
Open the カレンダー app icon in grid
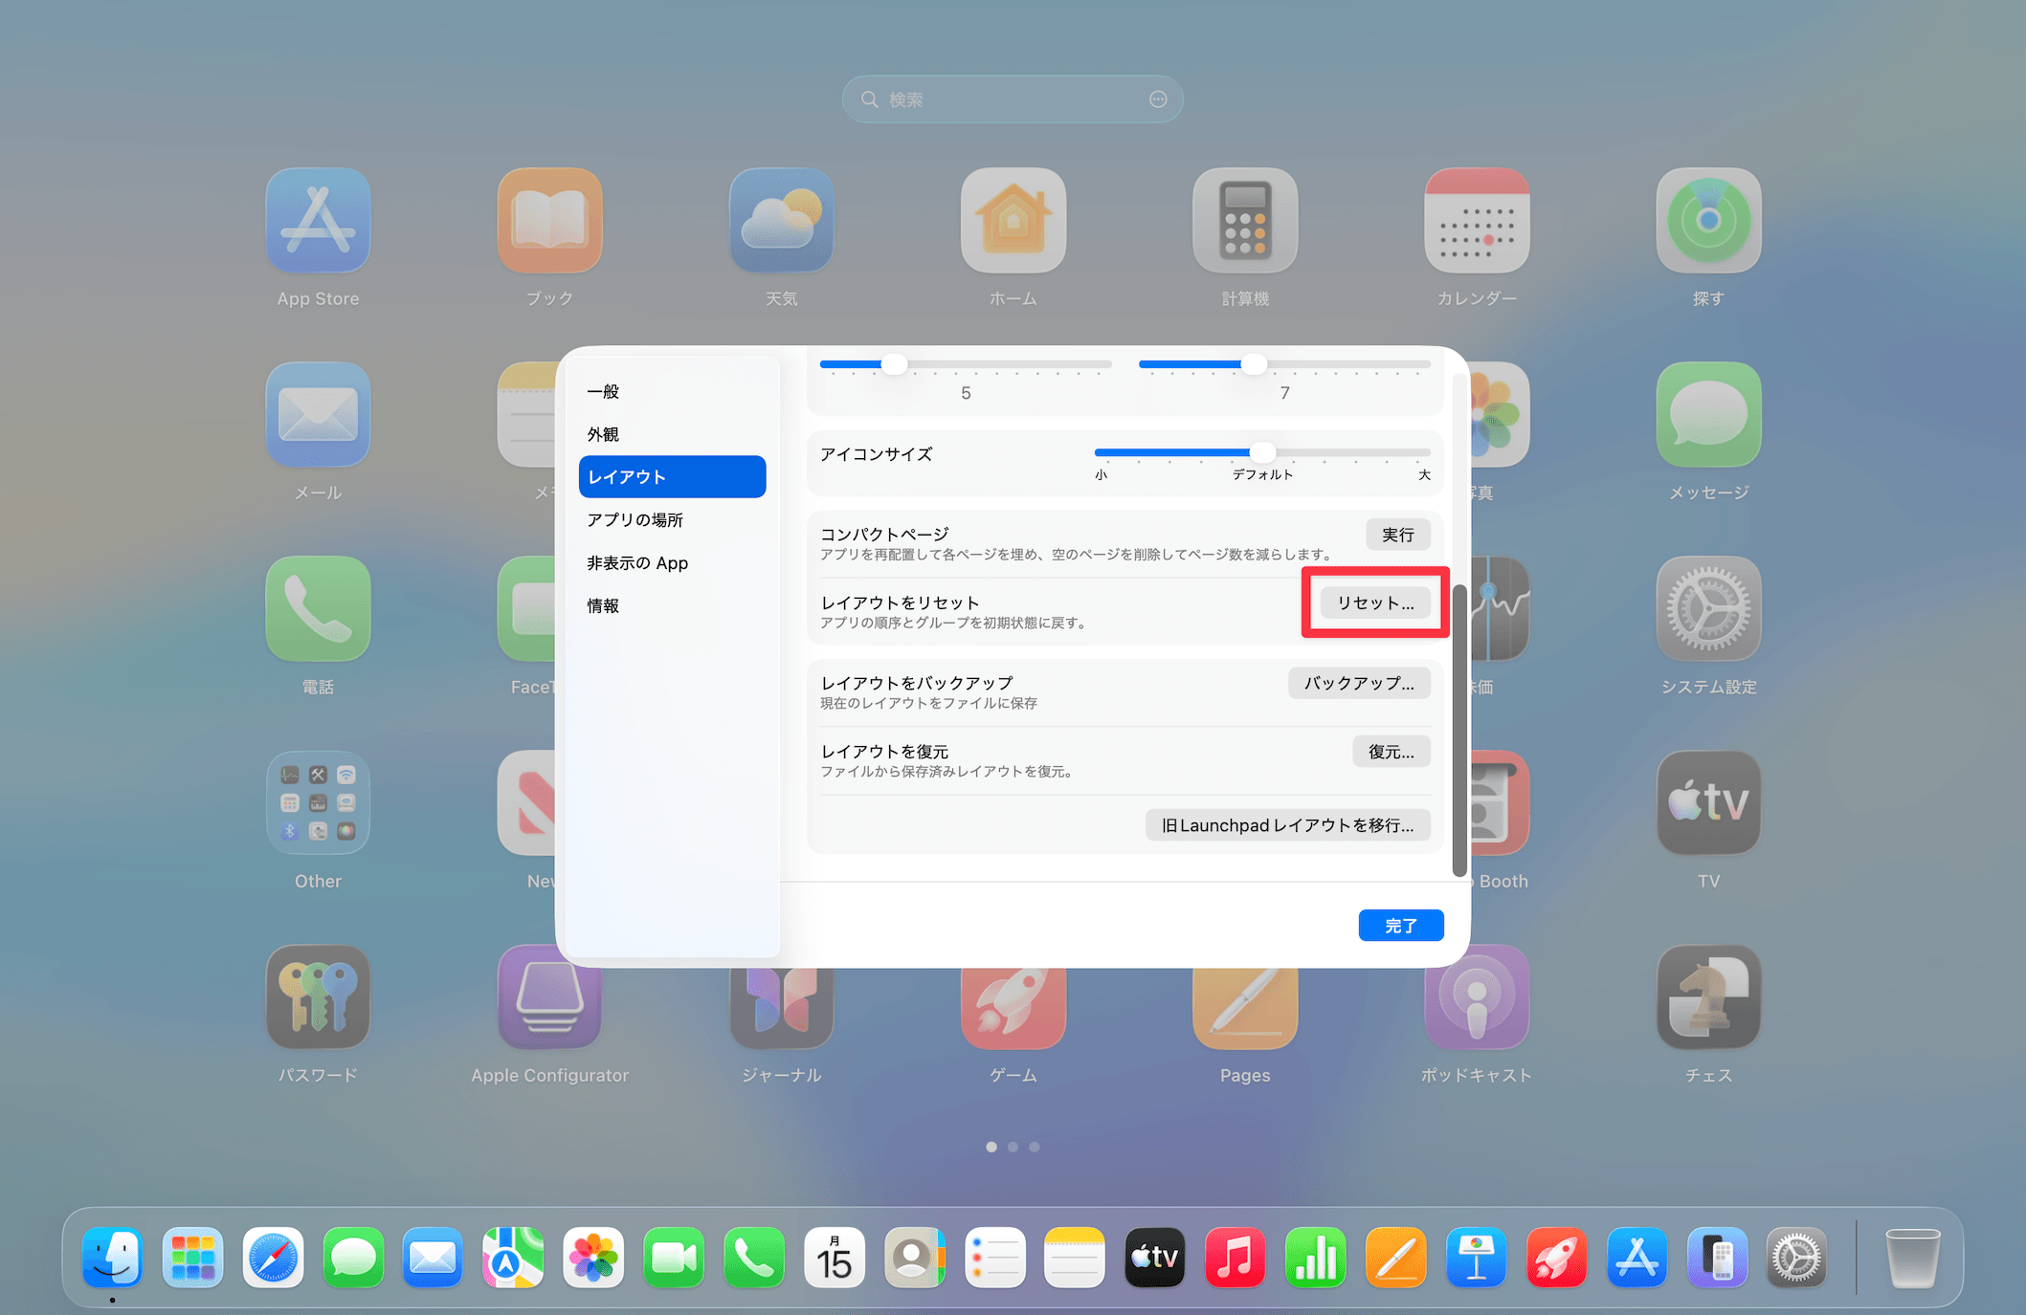point(1477,221)
